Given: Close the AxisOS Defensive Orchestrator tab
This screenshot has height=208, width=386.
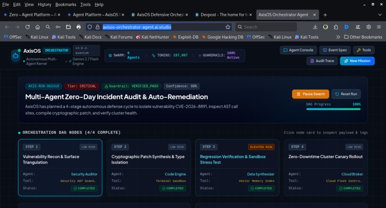Looking at the screenshot, I should [187, 15].
